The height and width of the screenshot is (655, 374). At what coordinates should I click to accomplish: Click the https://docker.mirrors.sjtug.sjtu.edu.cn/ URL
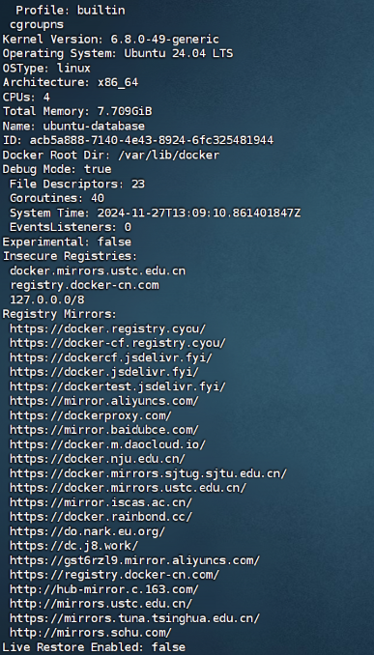(149, 473)
